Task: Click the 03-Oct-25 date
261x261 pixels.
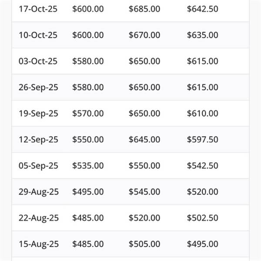Action: (x=38, y=61)
